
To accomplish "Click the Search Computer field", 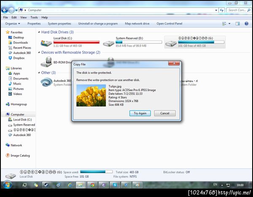I will [239, 10].
